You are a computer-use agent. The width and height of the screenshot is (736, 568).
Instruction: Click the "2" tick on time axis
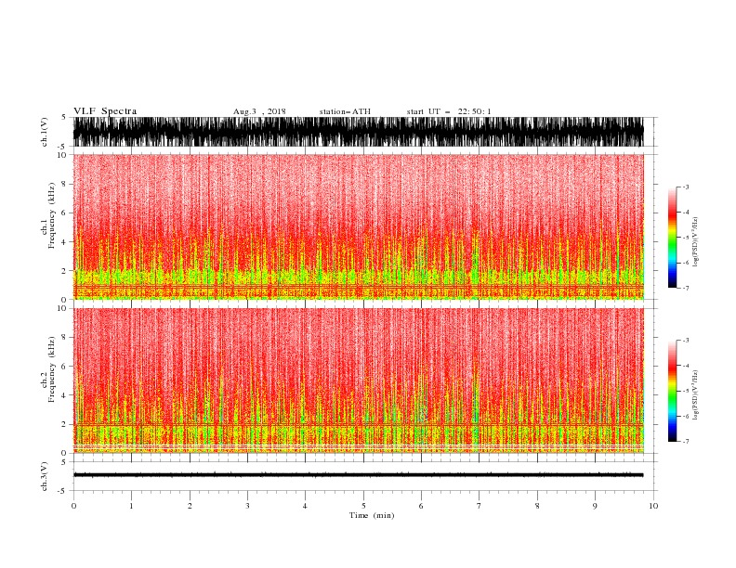190,506
